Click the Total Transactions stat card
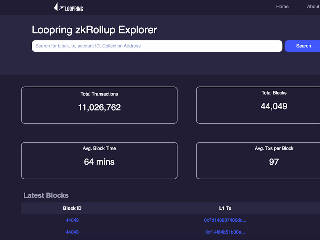This screenshot has height=240, width=320. (99, 105)
